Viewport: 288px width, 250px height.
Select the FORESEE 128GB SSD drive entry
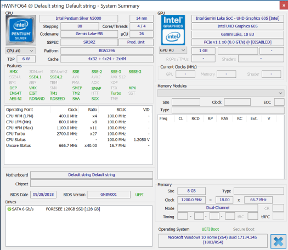click(73, 209)
